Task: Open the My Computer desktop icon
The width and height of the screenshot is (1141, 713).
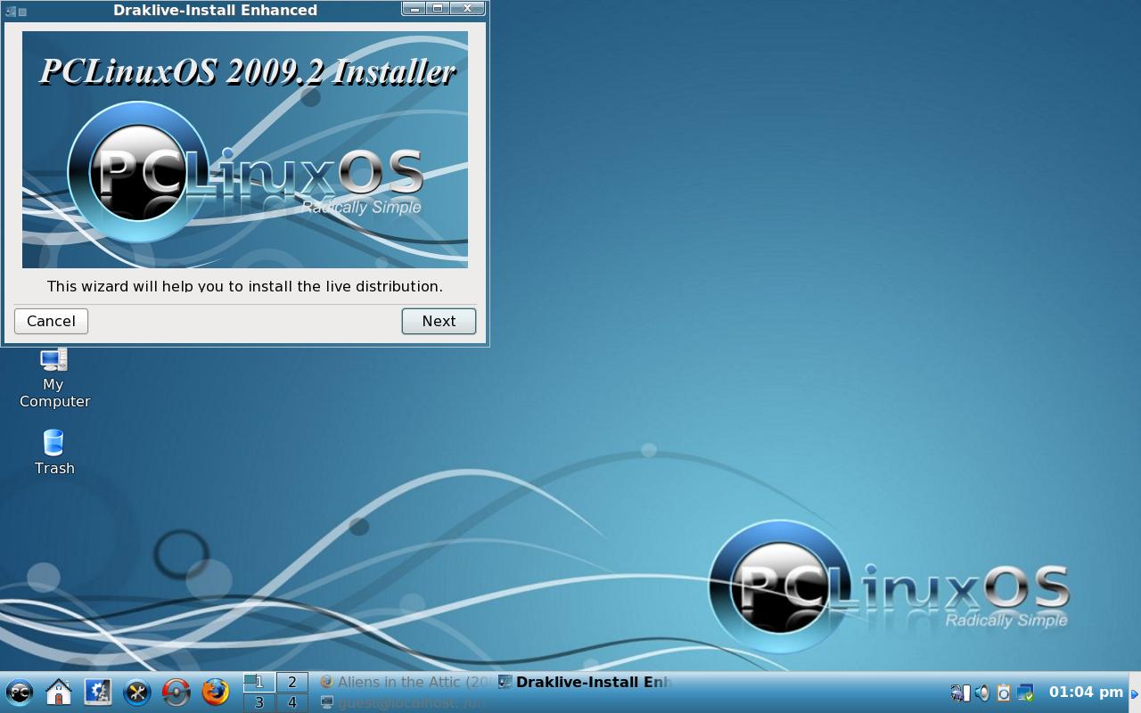Action: tap(54, 379)
